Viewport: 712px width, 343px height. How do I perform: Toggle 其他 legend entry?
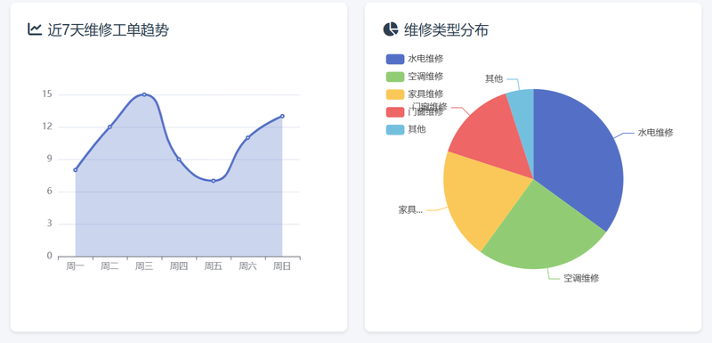click(x=406, y=129)
